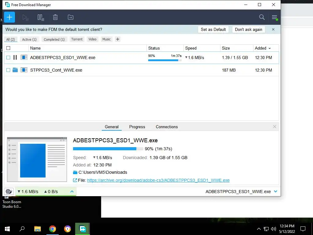Expand current download dropdown at bottom right
This screenshot has height=235, width=313.
[276, 192]
